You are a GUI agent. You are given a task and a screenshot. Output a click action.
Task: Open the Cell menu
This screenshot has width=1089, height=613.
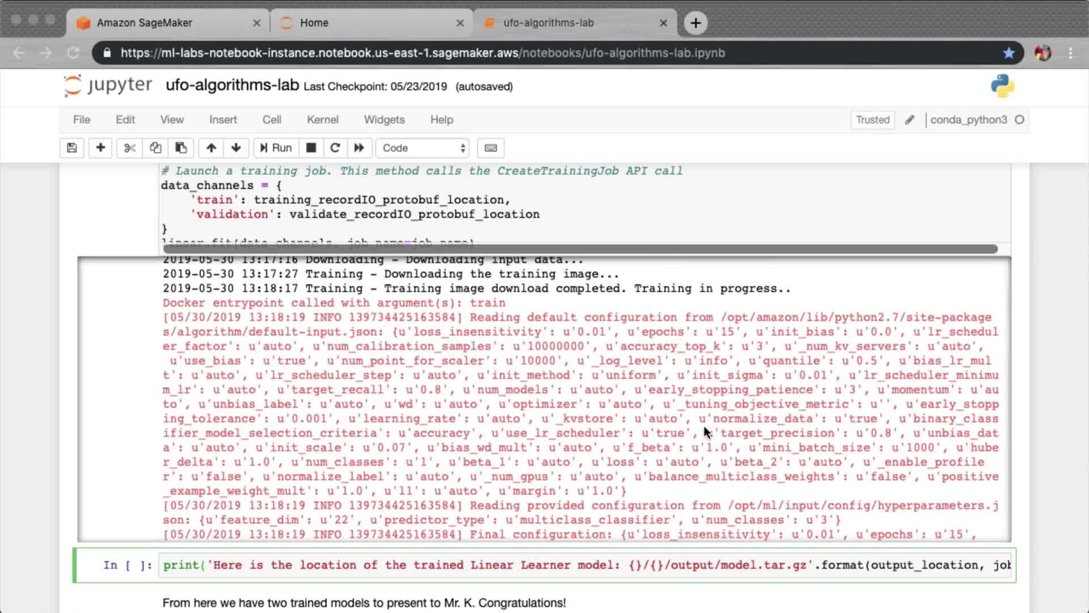pos(271,120)
